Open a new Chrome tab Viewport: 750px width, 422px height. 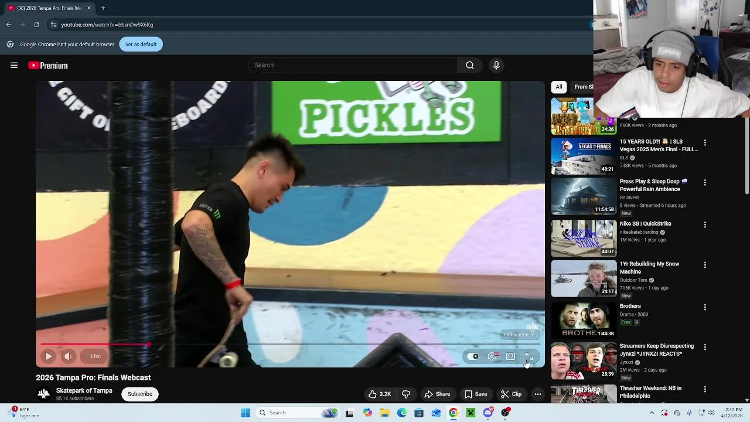click(x=103, y=8)
